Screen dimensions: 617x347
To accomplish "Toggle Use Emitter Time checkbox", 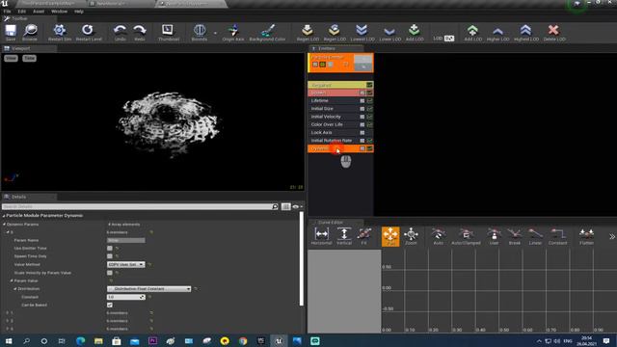I will point(110,249).
